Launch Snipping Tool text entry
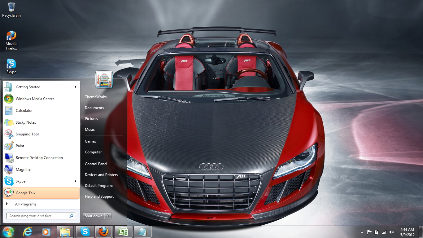 point(27,134)
